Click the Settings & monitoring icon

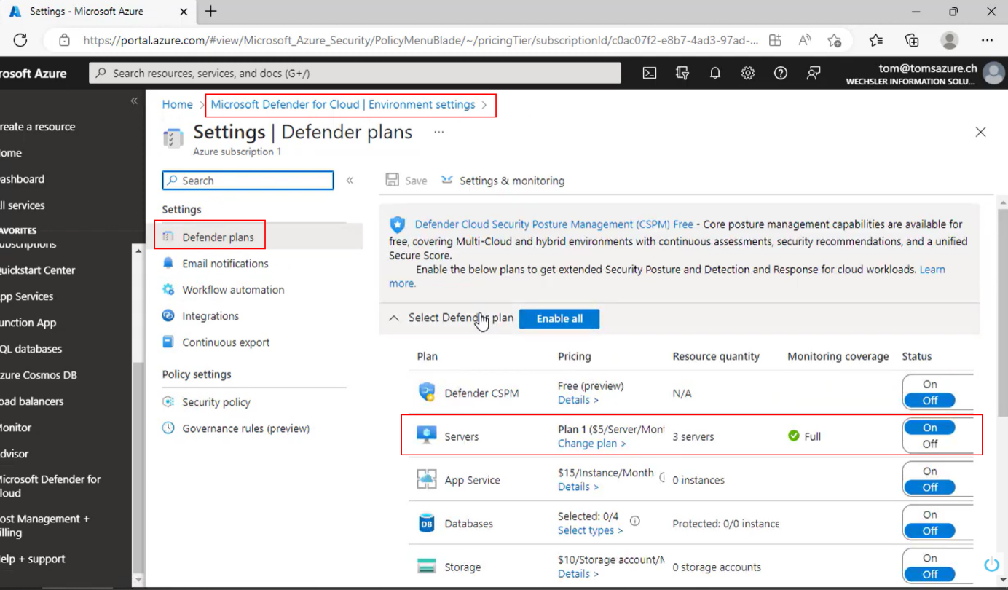point(447,180)
